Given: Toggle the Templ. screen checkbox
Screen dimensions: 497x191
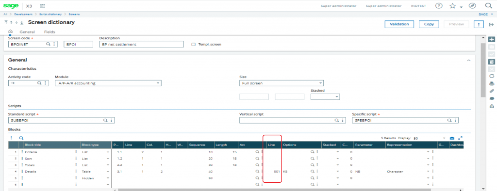Looking at the screenshot, I should point(193,44).
